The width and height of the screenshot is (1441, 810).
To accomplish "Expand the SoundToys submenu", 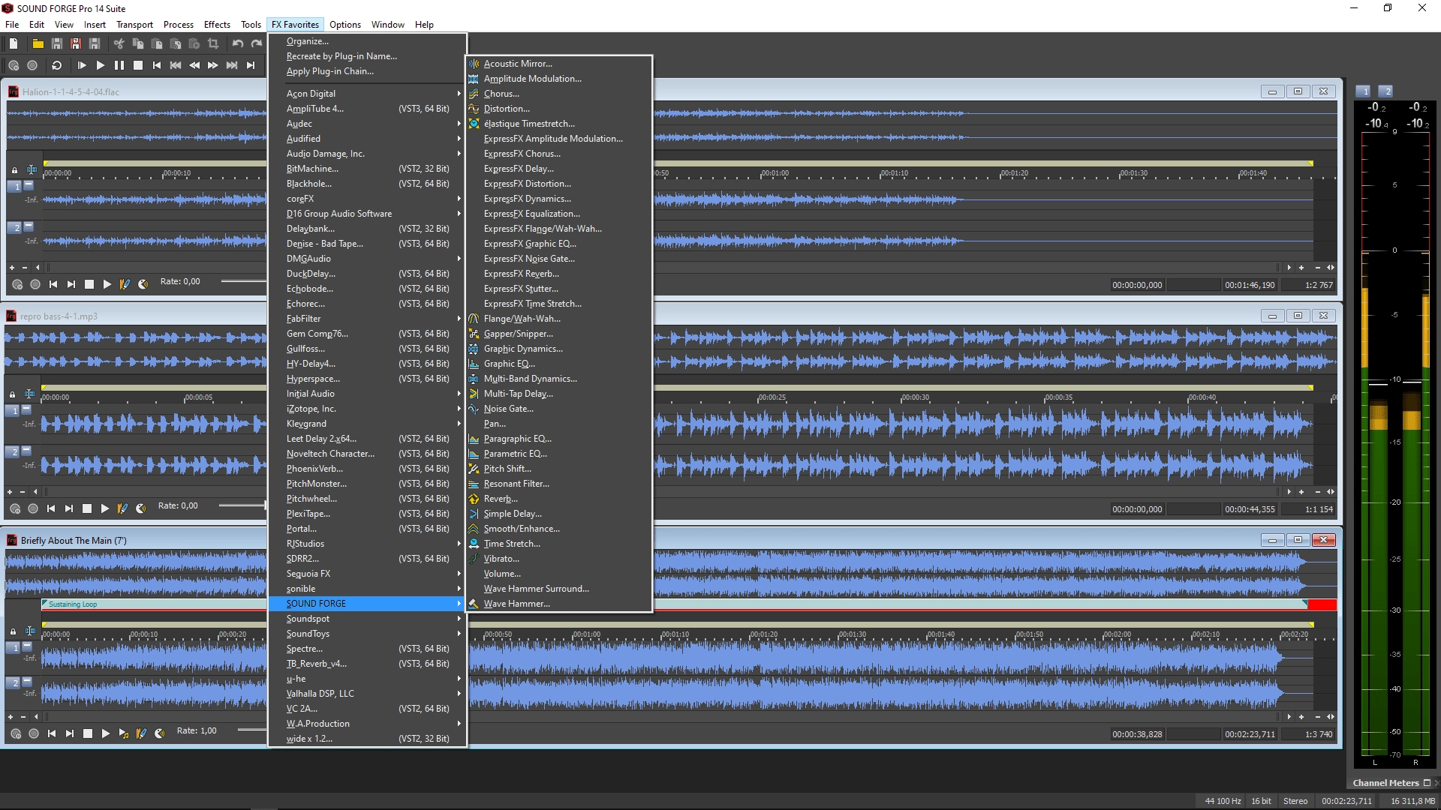I will click(367, 634).
